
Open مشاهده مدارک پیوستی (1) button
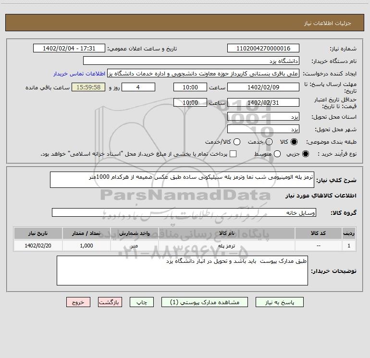point(205,302)
